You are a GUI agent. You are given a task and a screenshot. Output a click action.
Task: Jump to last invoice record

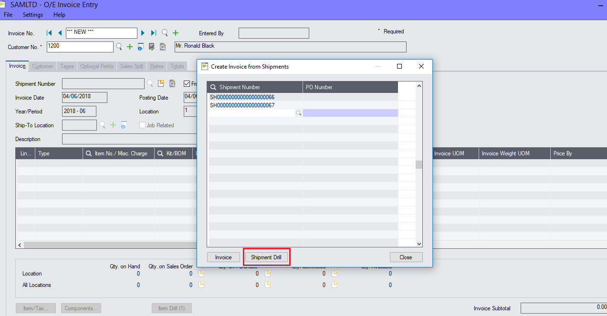[153, 33]
